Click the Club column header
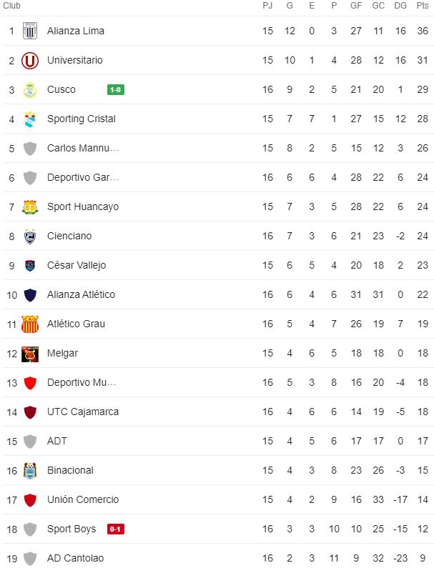This screenshot has width=434, height=573. tap(11, 6)
